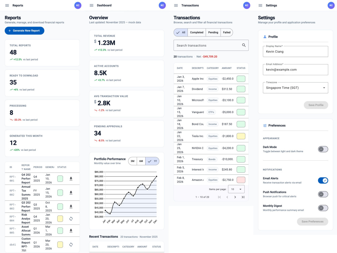The width and height of the screenshot is (337, 253).
Task: Click Bonds chip on Treasury row
Action: coord(212,160)
